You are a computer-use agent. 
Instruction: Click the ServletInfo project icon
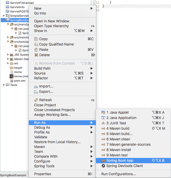coord(7,7)
